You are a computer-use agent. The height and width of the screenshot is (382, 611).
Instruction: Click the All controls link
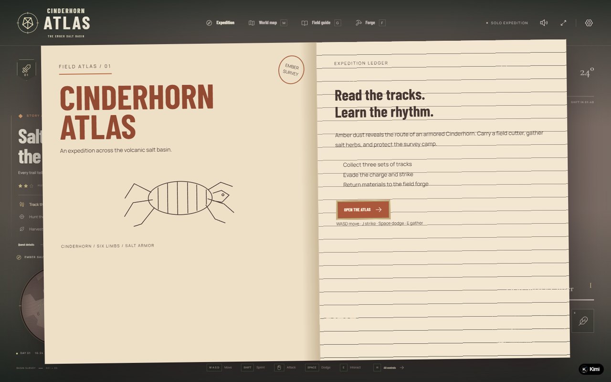394,368
